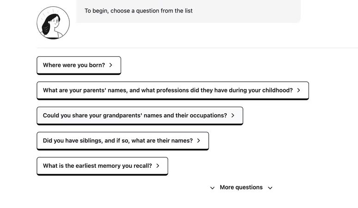
Task: Click the arrow after 'earliest memory you recall?'
Action: click(x=158, y=166)
